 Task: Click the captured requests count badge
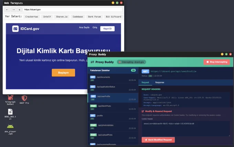click(x=133, y=70)
